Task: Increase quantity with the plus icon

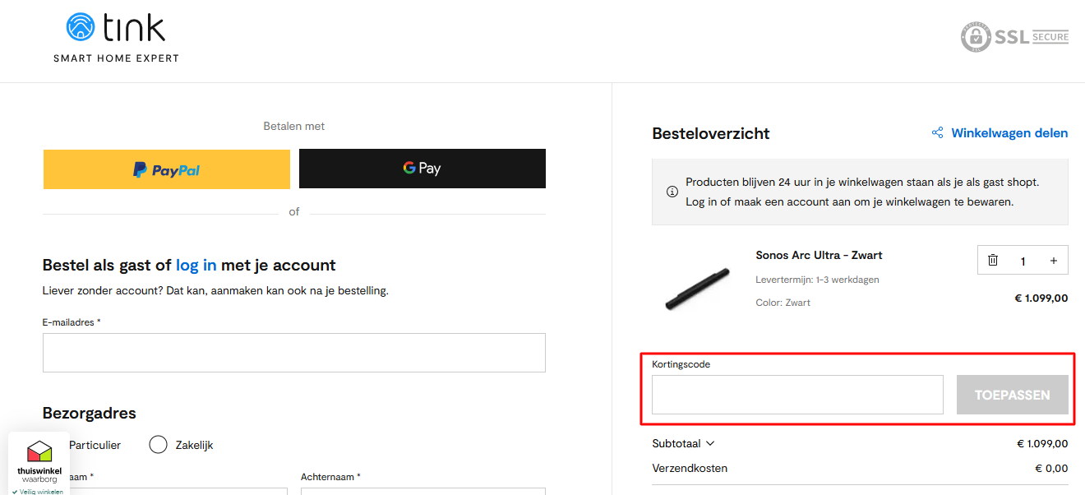Action: pos(1054,261)
